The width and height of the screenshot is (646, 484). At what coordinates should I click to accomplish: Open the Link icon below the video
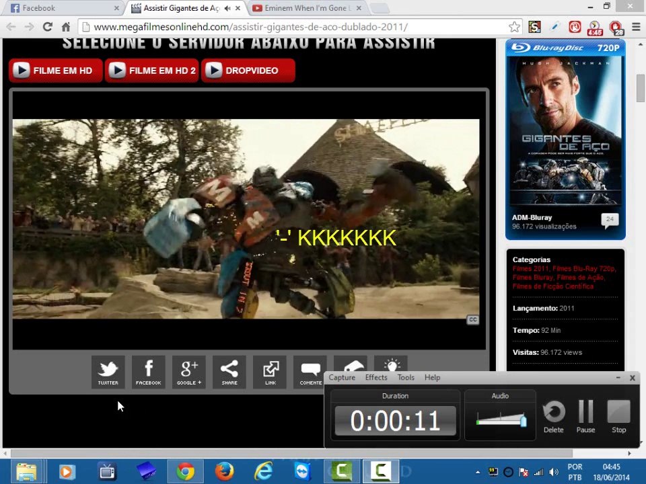270,372
